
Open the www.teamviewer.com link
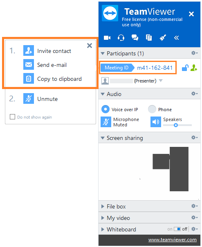coord(172,240)
